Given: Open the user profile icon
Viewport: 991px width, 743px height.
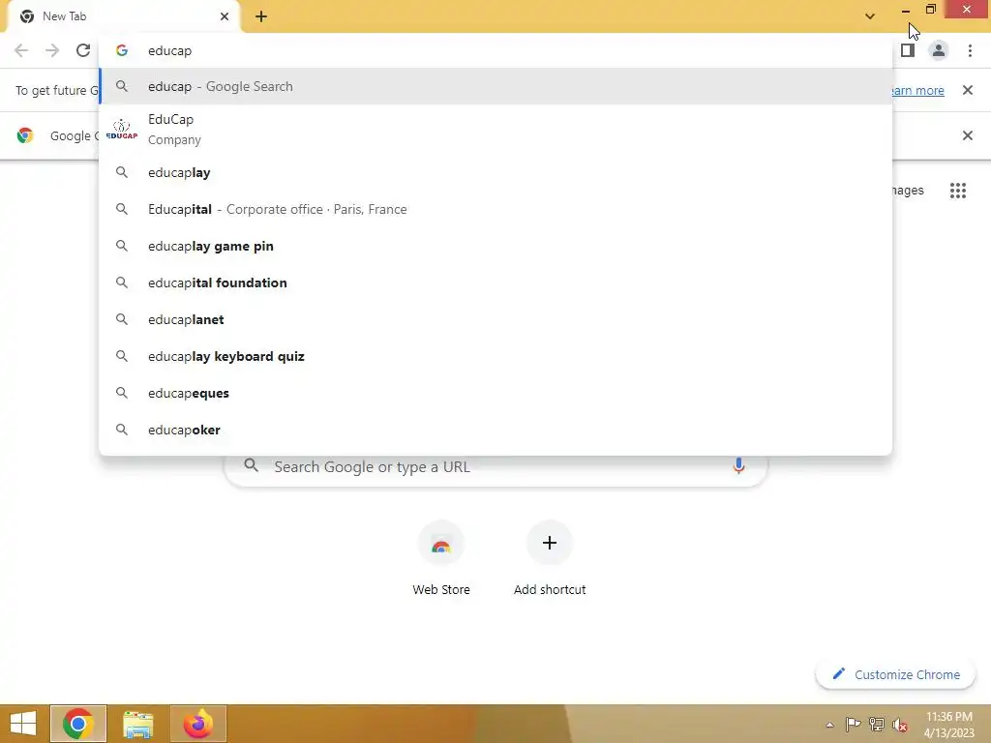Looking at the screenshot, I should point(939,50).
